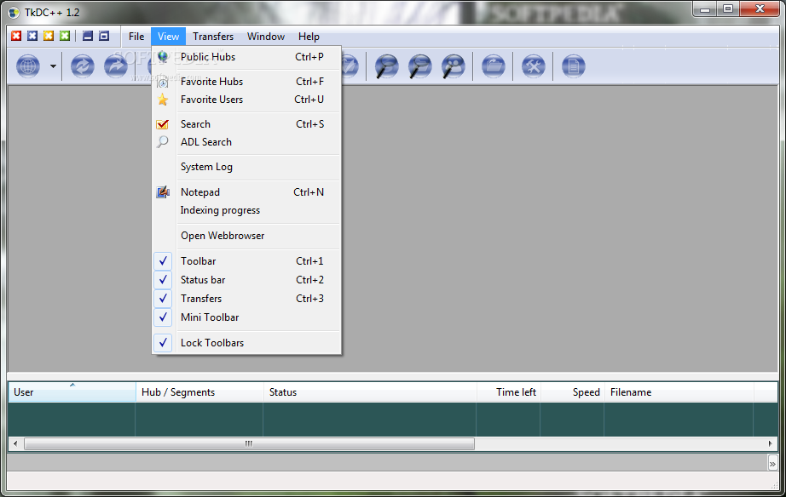
Task: Click the second magnifier ADL Search toolbar icon
Action: (420, 66)
